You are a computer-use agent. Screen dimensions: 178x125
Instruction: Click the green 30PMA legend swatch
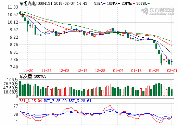tap(149, 4)
